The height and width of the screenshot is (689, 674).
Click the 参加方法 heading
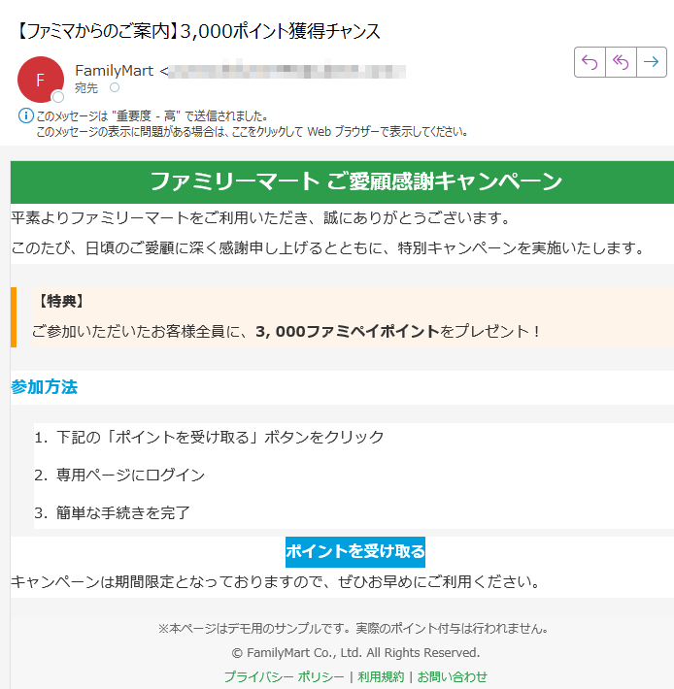coord(44,387)
